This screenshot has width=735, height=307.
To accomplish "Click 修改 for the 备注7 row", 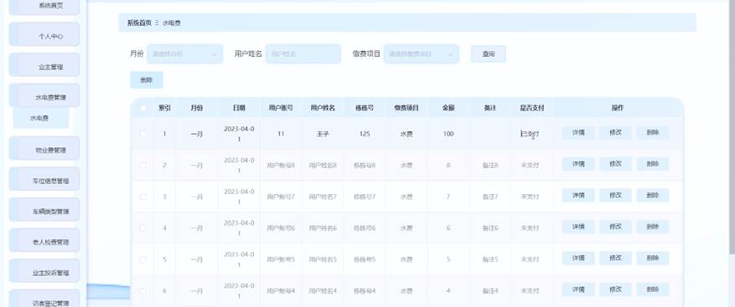I will point(615,195).
